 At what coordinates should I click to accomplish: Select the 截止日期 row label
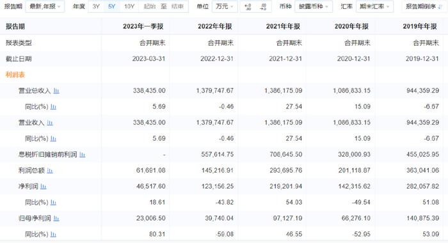pyautogui.click(x=19, y=59)
